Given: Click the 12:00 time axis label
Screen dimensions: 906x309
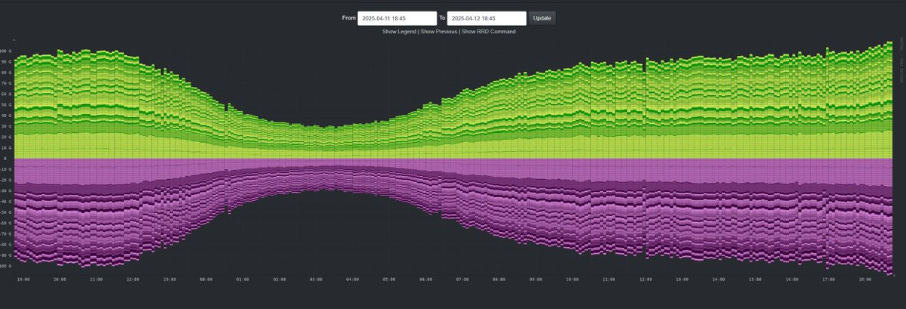Looking at the screenshot, I should (x=645, y=280).
